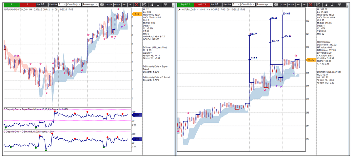Click 317.70 orange price tag on NATURALGAS-I chart

click(x=311, y=60)
